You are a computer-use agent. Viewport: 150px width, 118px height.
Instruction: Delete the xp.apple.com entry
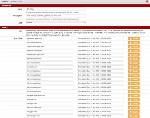pyautogui.click(x=134, y=100)
